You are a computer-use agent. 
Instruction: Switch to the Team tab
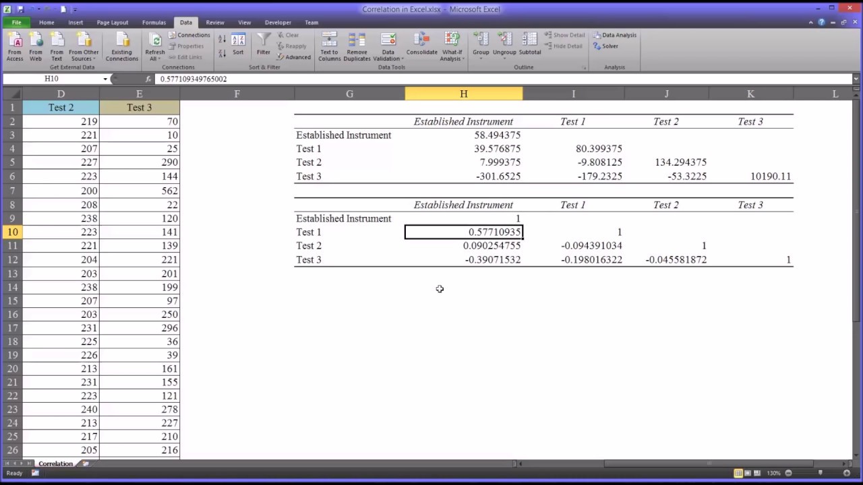(311, 22)
